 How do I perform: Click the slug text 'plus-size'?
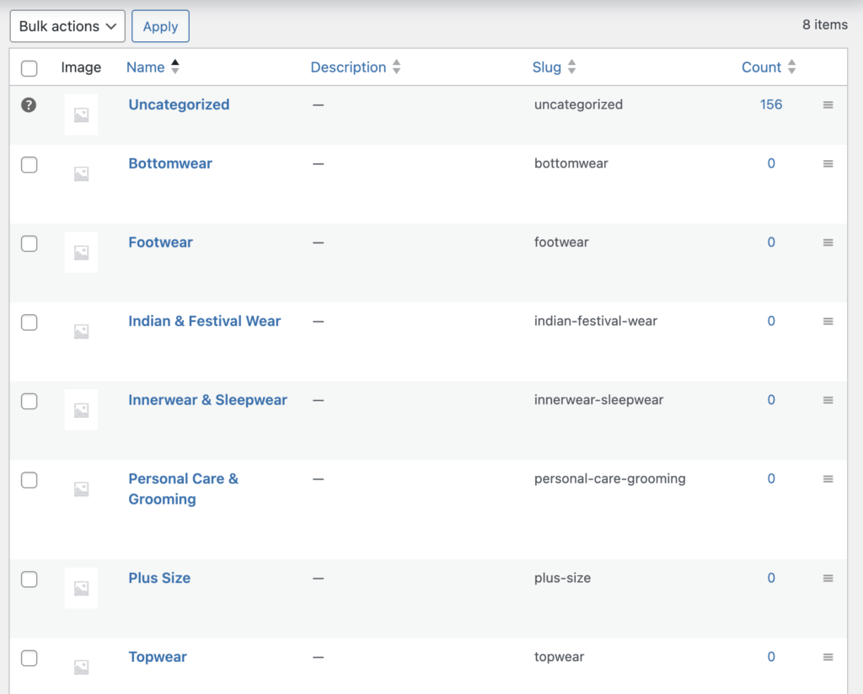coord(562,578)
